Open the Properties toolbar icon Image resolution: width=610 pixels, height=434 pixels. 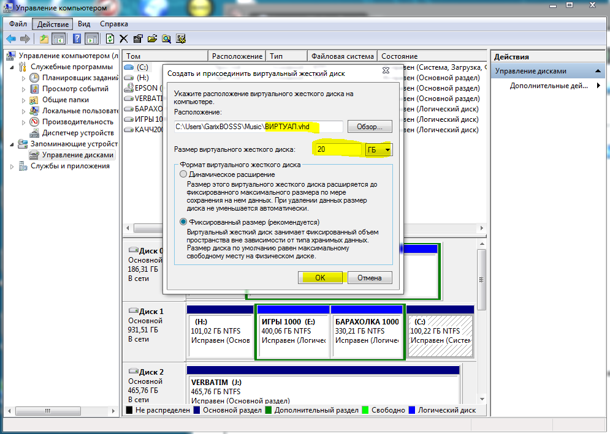point(138,39)
